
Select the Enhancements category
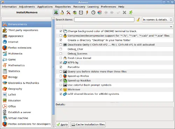[27, 24]
